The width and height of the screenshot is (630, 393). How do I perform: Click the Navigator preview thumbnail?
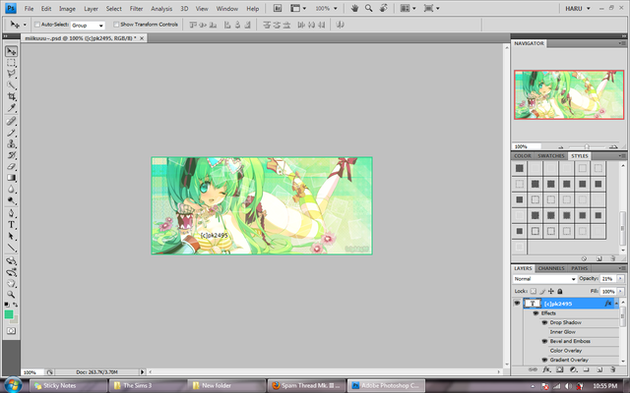pyautogui.click(x=569, y=94)
